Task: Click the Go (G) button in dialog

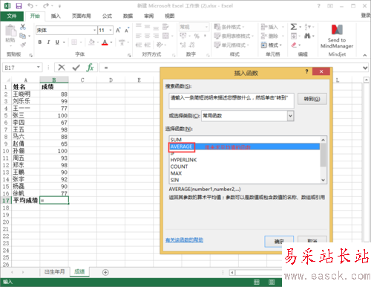Action: click(312, 99)
